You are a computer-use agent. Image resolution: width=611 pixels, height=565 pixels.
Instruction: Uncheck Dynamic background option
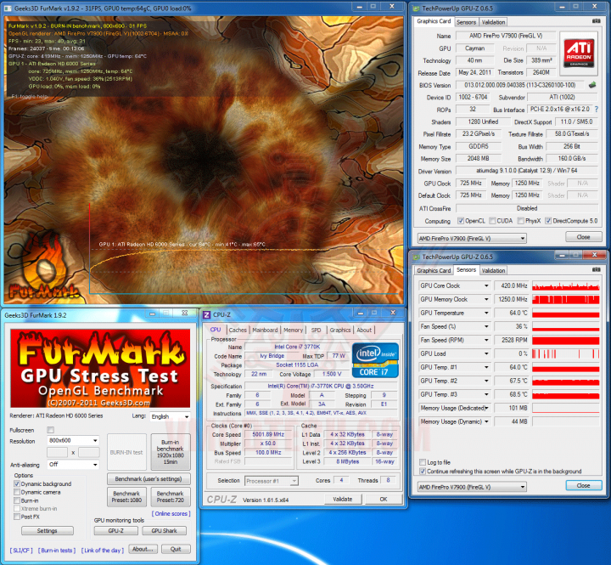pyautogui.click(x=17, y=483)
